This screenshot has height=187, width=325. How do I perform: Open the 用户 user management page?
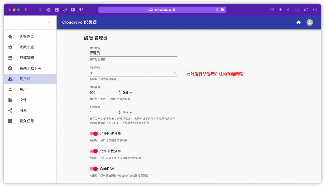tap(22, 89)
